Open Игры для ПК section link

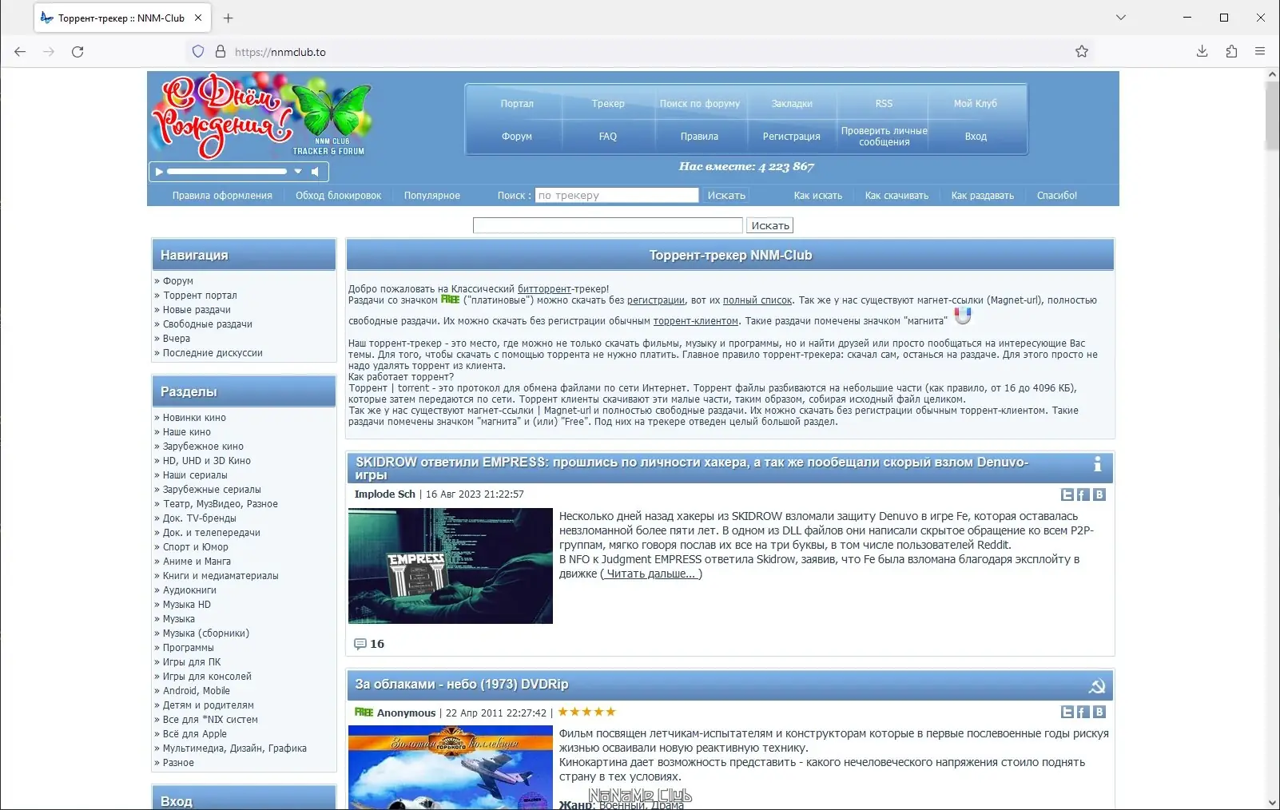192,662
